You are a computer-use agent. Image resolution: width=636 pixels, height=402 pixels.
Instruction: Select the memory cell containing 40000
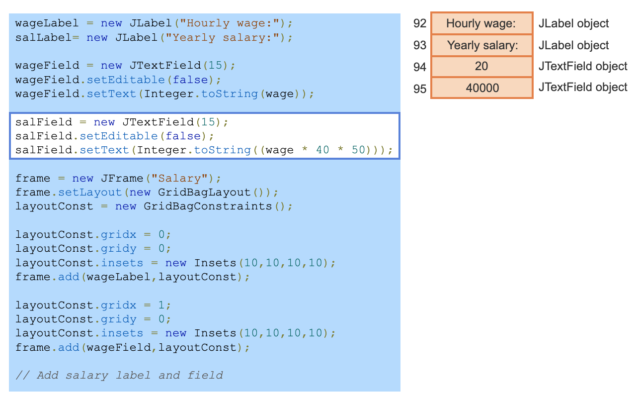coord(481,88)
